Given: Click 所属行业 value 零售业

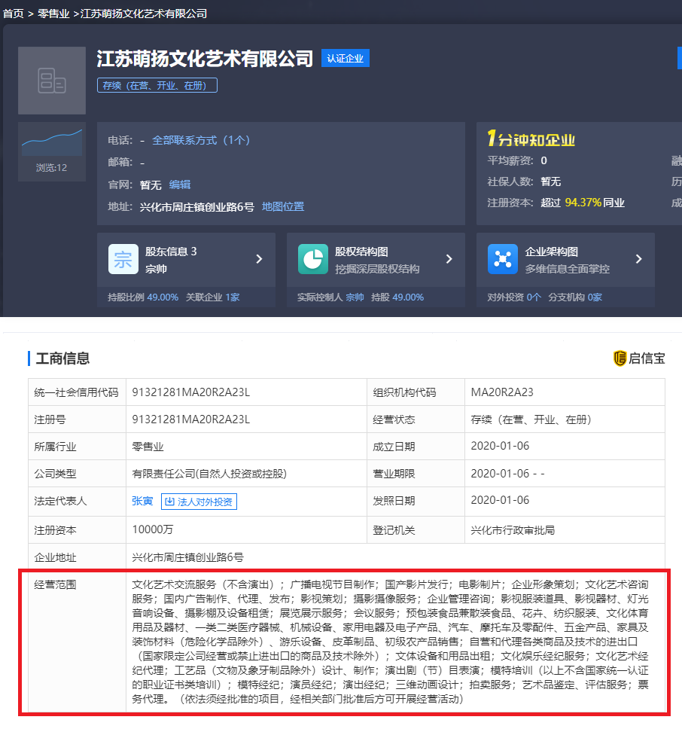Looking at the screenshot, I should pyautogui.click(x=148, y=447).
